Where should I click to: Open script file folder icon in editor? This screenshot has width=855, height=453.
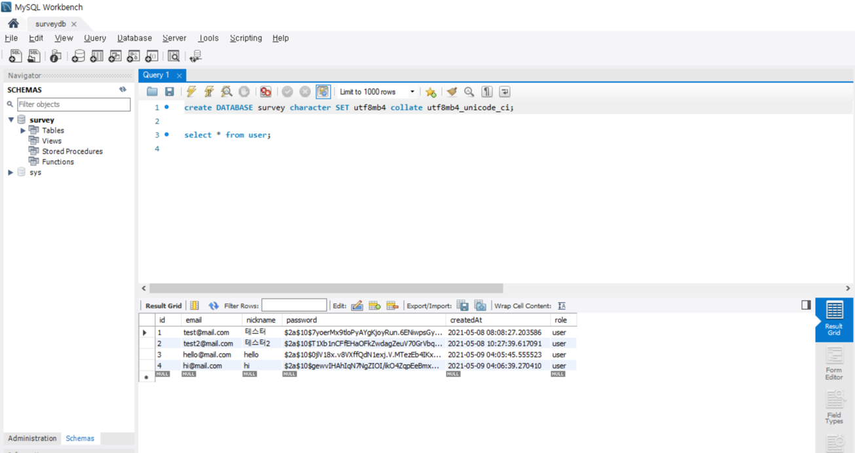[x=152, y=92]
